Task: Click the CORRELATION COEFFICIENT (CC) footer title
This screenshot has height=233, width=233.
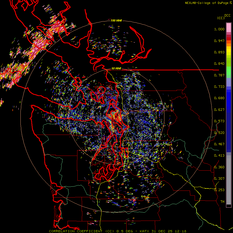Action: pyautogui.click(x=81, y=231)
